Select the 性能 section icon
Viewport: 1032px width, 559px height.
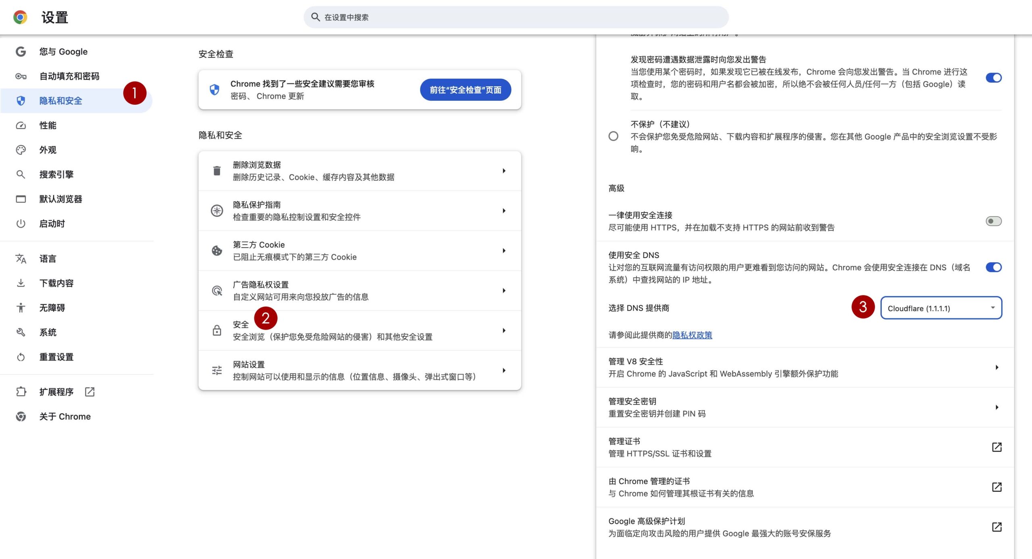[21, 125]
